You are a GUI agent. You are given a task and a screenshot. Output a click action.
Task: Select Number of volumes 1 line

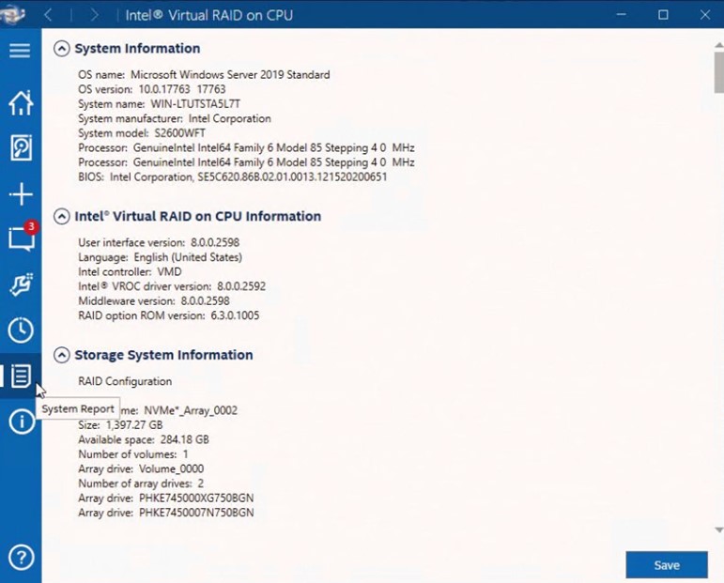coord(133,454)
